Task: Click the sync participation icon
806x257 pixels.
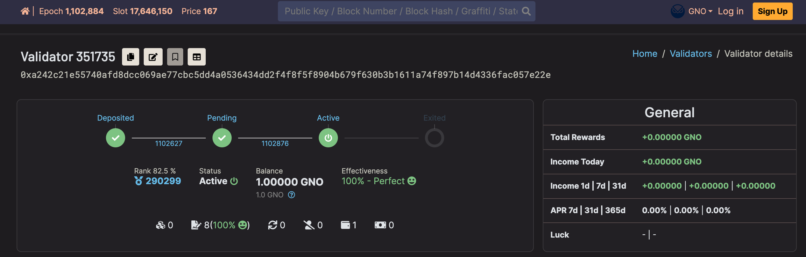Action: [273, 225]
